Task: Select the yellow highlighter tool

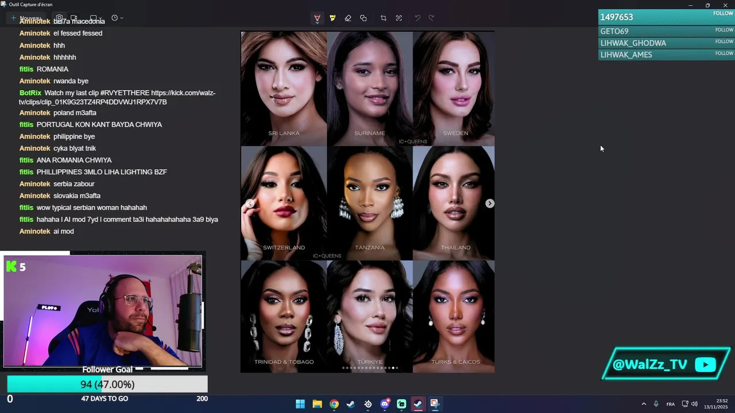Action: (332, 18)
